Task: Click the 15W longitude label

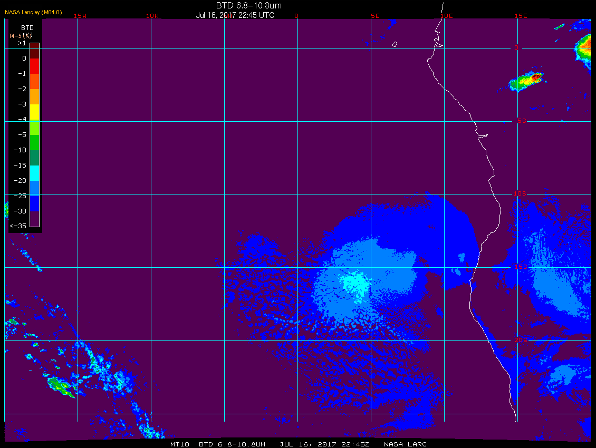Action: coord(80,16)
